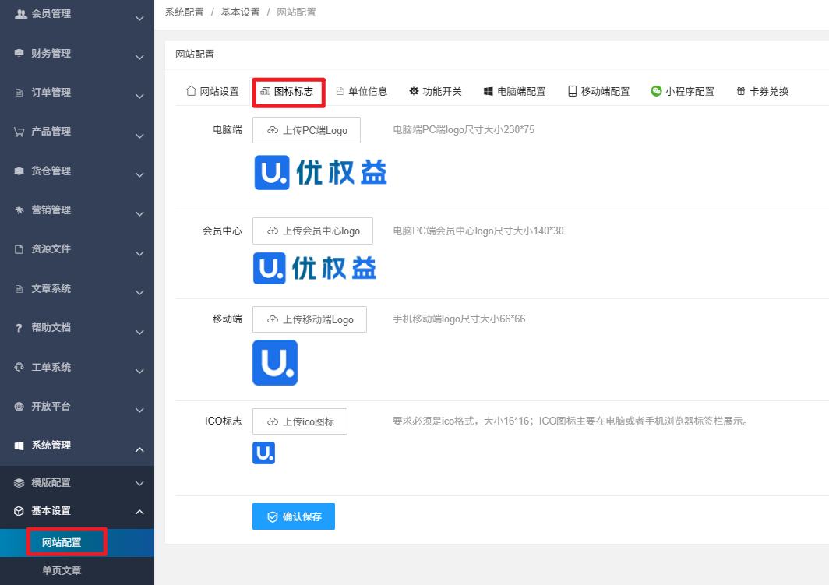This screenshot has height=585, width=829.
Task: Switch to the 电脑端配置 tab
Action: pos(514,91)
